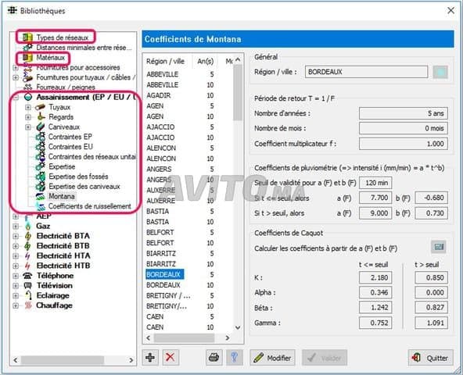Screen dimensions: 463x375
Task: Click the blue question mark help icon
Action: coord(235,358)
